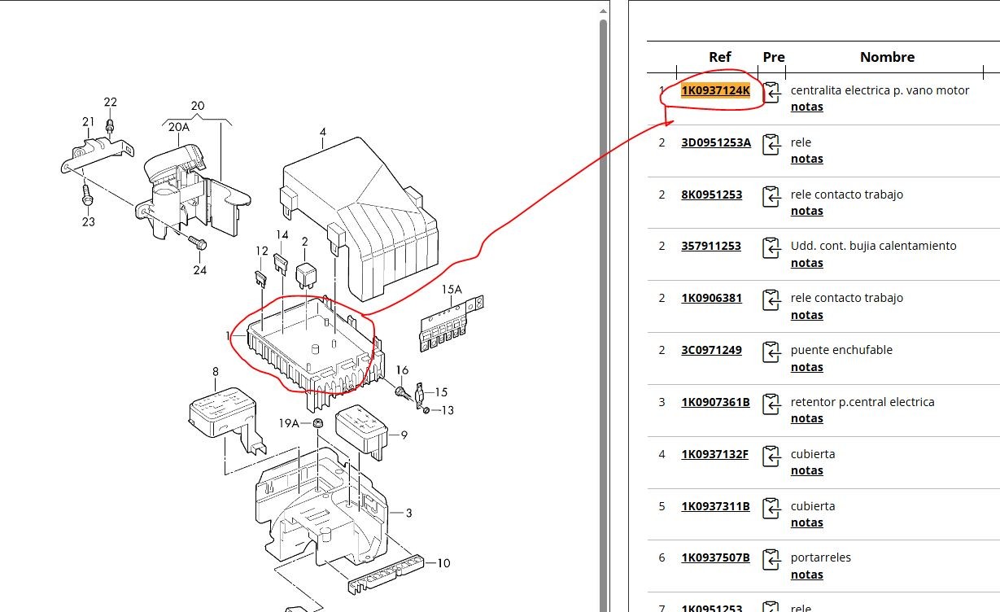Click the Pre icon for portarreles 1K0937507B
This screenshot has width=1000, height=612.
(x=771, y=560)
